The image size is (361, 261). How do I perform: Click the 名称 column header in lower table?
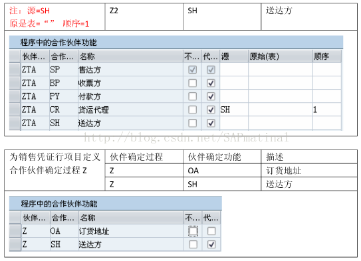(x=131, y=218)
